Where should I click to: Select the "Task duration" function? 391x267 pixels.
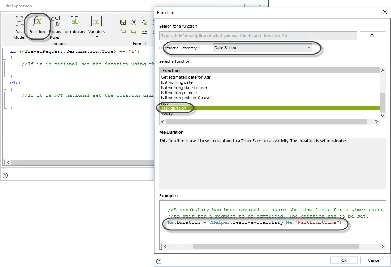pyautogui.click(x=269, y=108)
